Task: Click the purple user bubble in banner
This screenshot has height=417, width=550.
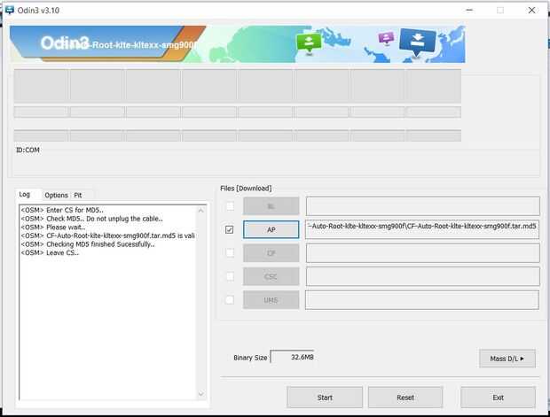Action: 386,37
